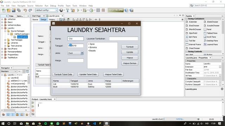This screenshot has width=225, height=126.
Task: Switch to the Start Page tab
Action: (37, 16)
